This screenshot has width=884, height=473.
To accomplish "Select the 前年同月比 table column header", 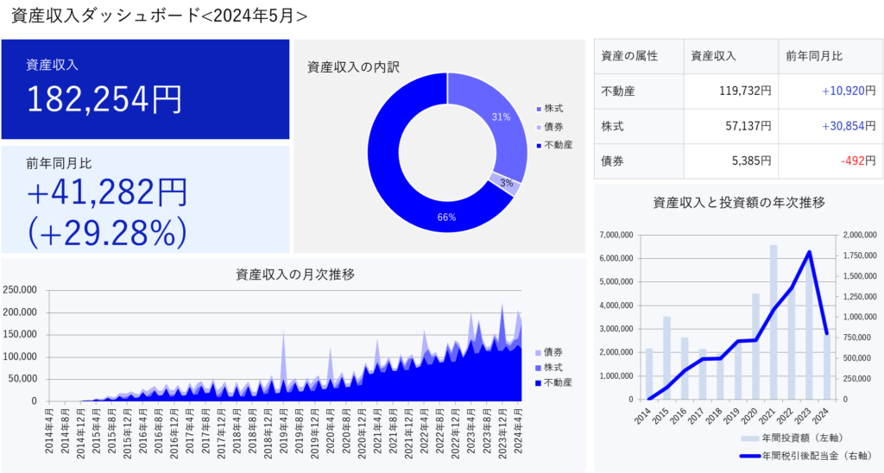I will pos(813,56).
